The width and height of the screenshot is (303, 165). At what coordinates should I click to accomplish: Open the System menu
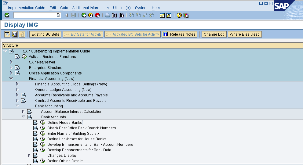pyautogui.click(x=141, y=8)
